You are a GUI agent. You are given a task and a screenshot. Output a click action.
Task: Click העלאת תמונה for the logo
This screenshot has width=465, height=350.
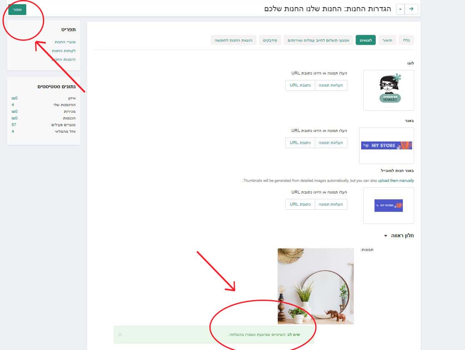(331, 85)
